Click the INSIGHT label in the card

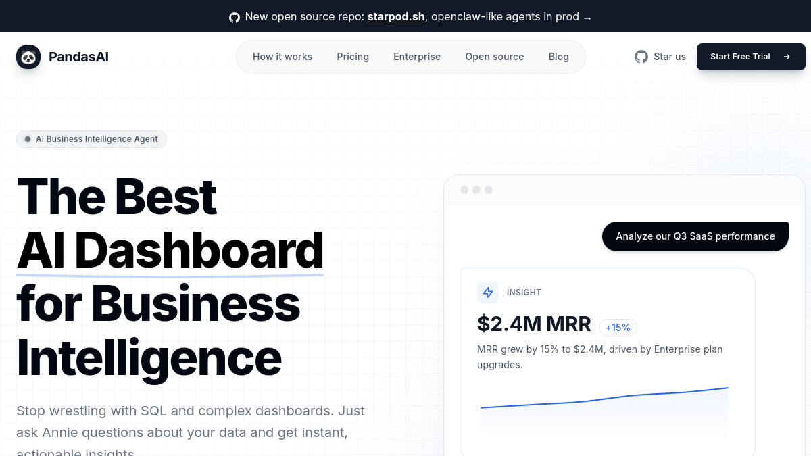coord(524,293)
